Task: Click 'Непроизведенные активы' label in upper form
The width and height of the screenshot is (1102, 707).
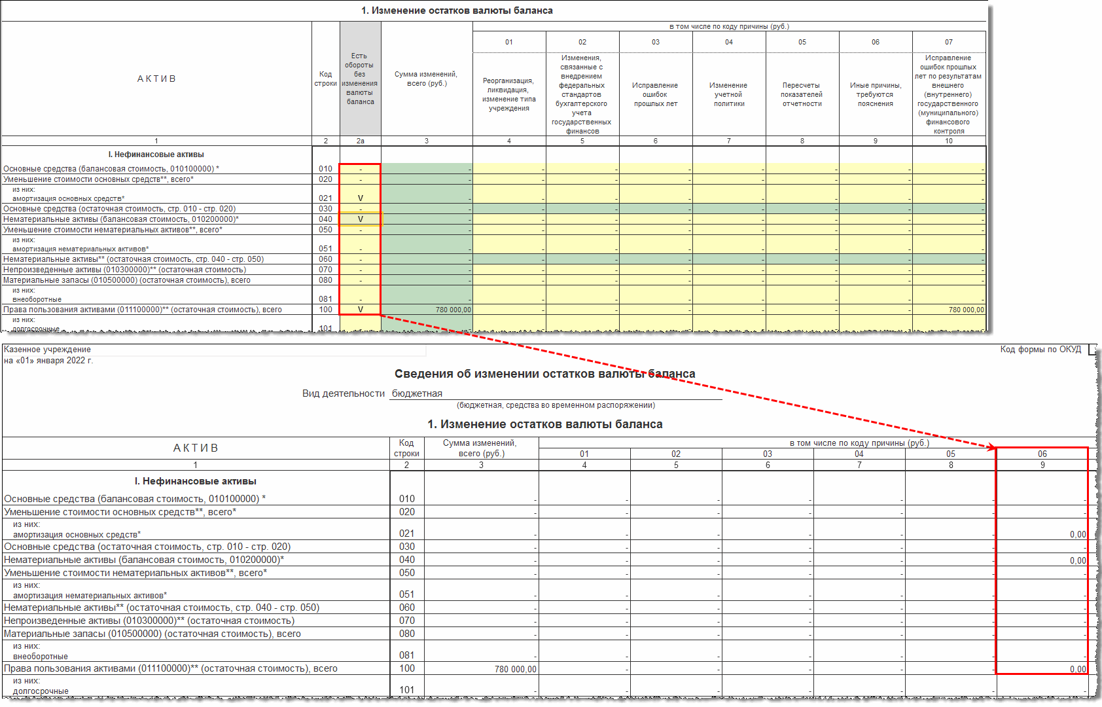Action: pos(124,270)
